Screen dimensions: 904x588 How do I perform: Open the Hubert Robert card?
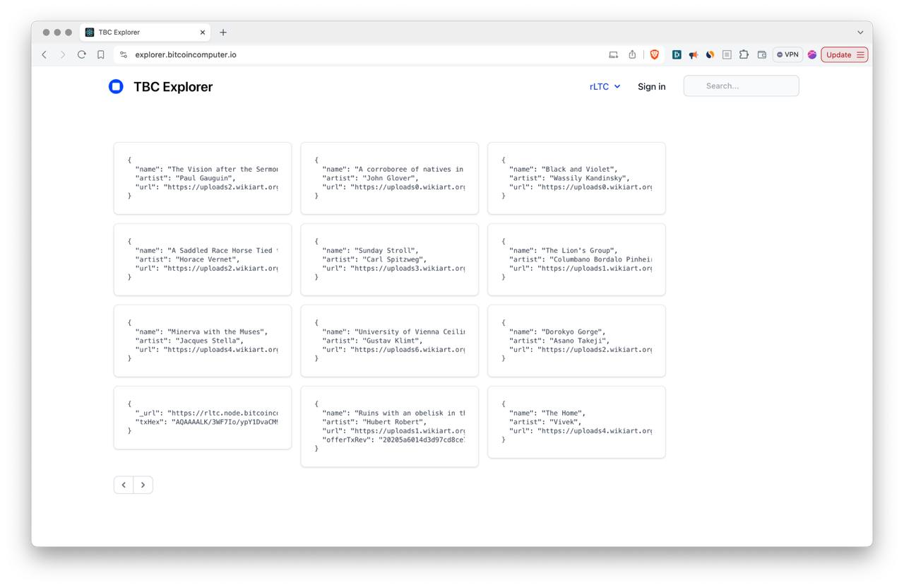point(389,426)
